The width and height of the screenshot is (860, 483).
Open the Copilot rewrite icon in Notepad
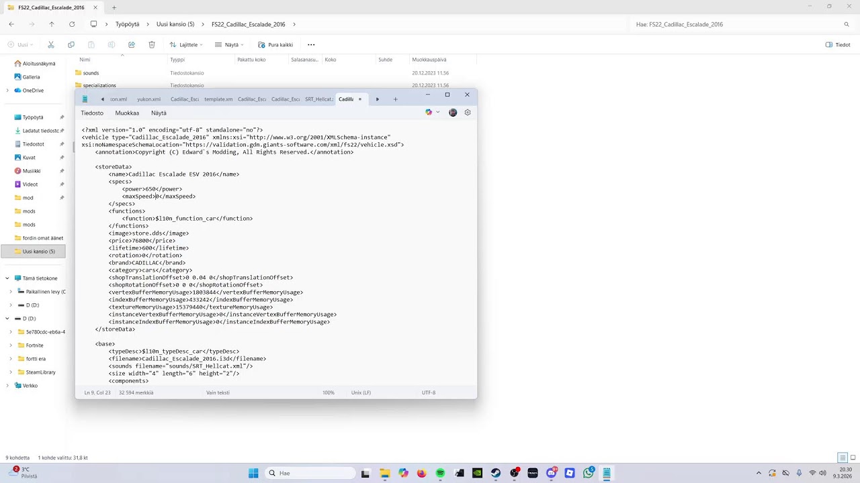coord(429,113)
